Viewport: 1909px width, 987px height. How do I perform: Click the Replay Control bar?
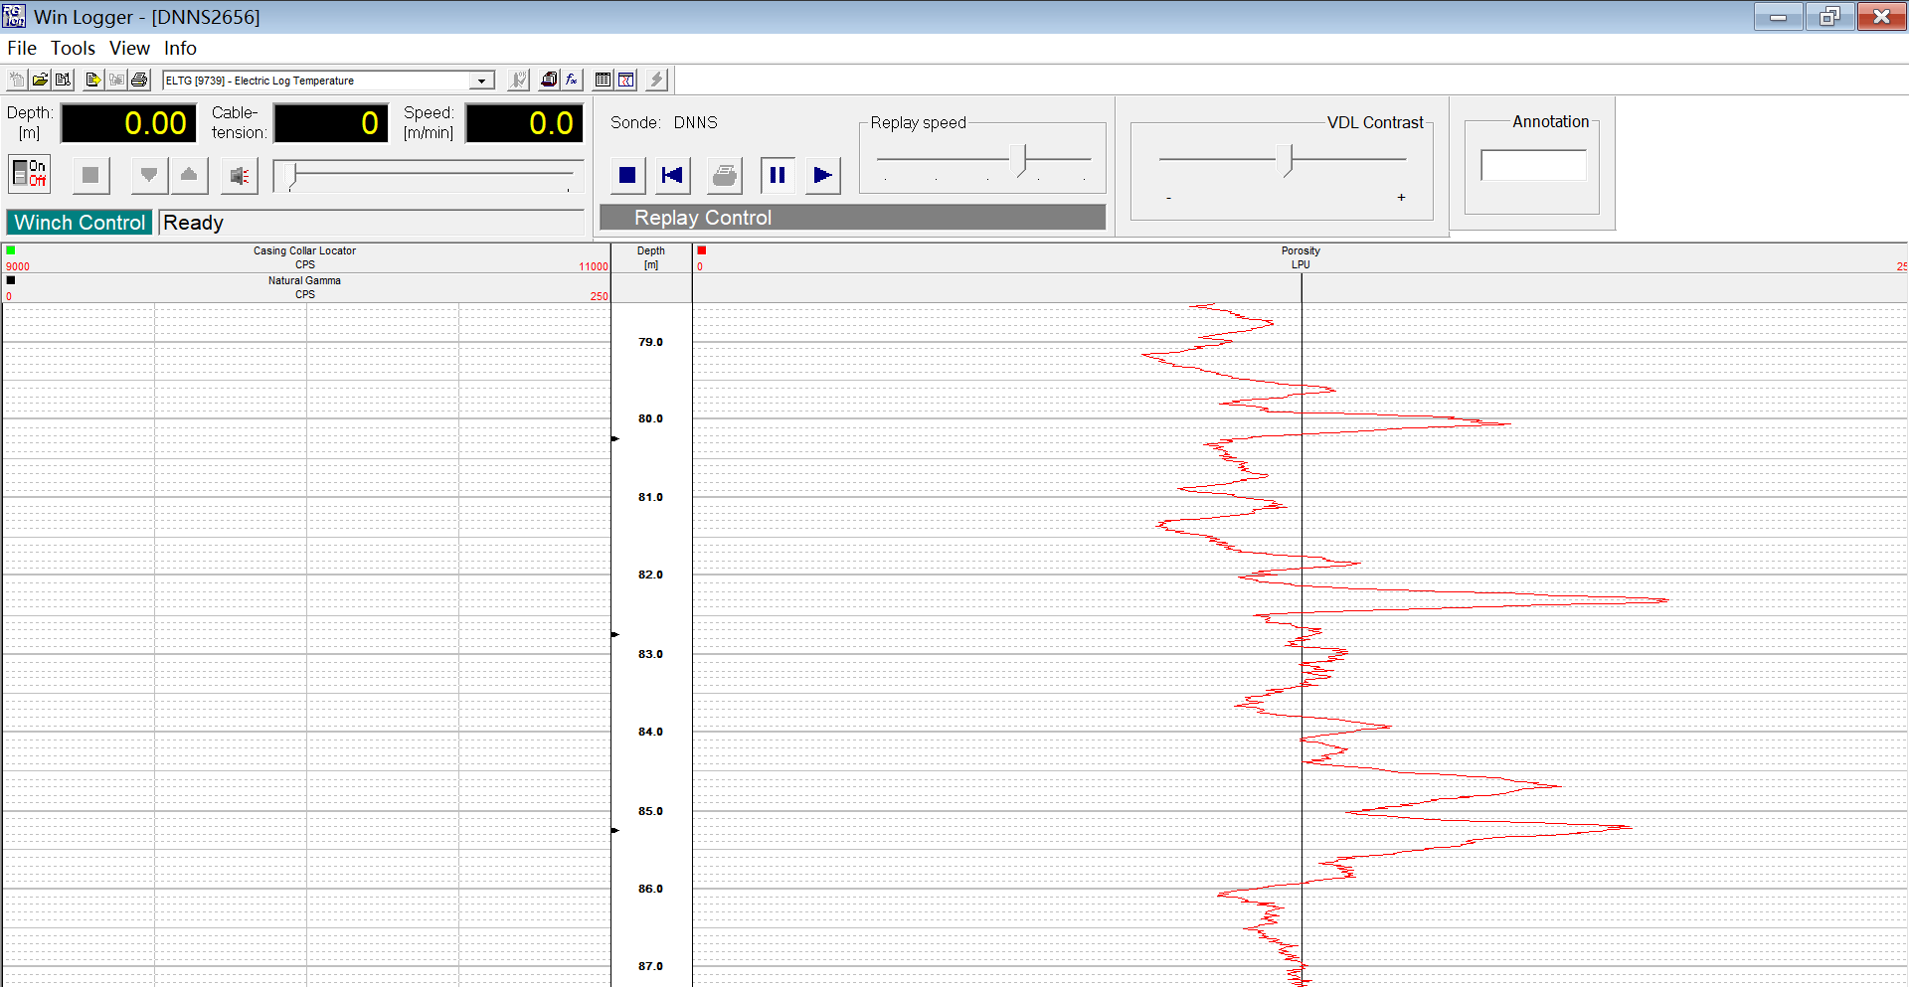[x=852, y=218]
